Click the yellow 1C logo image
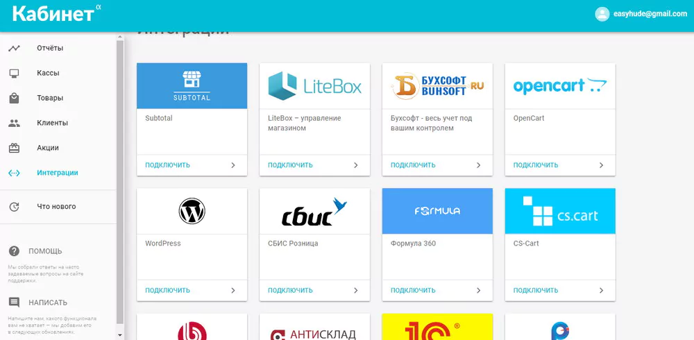 [437, 327]
